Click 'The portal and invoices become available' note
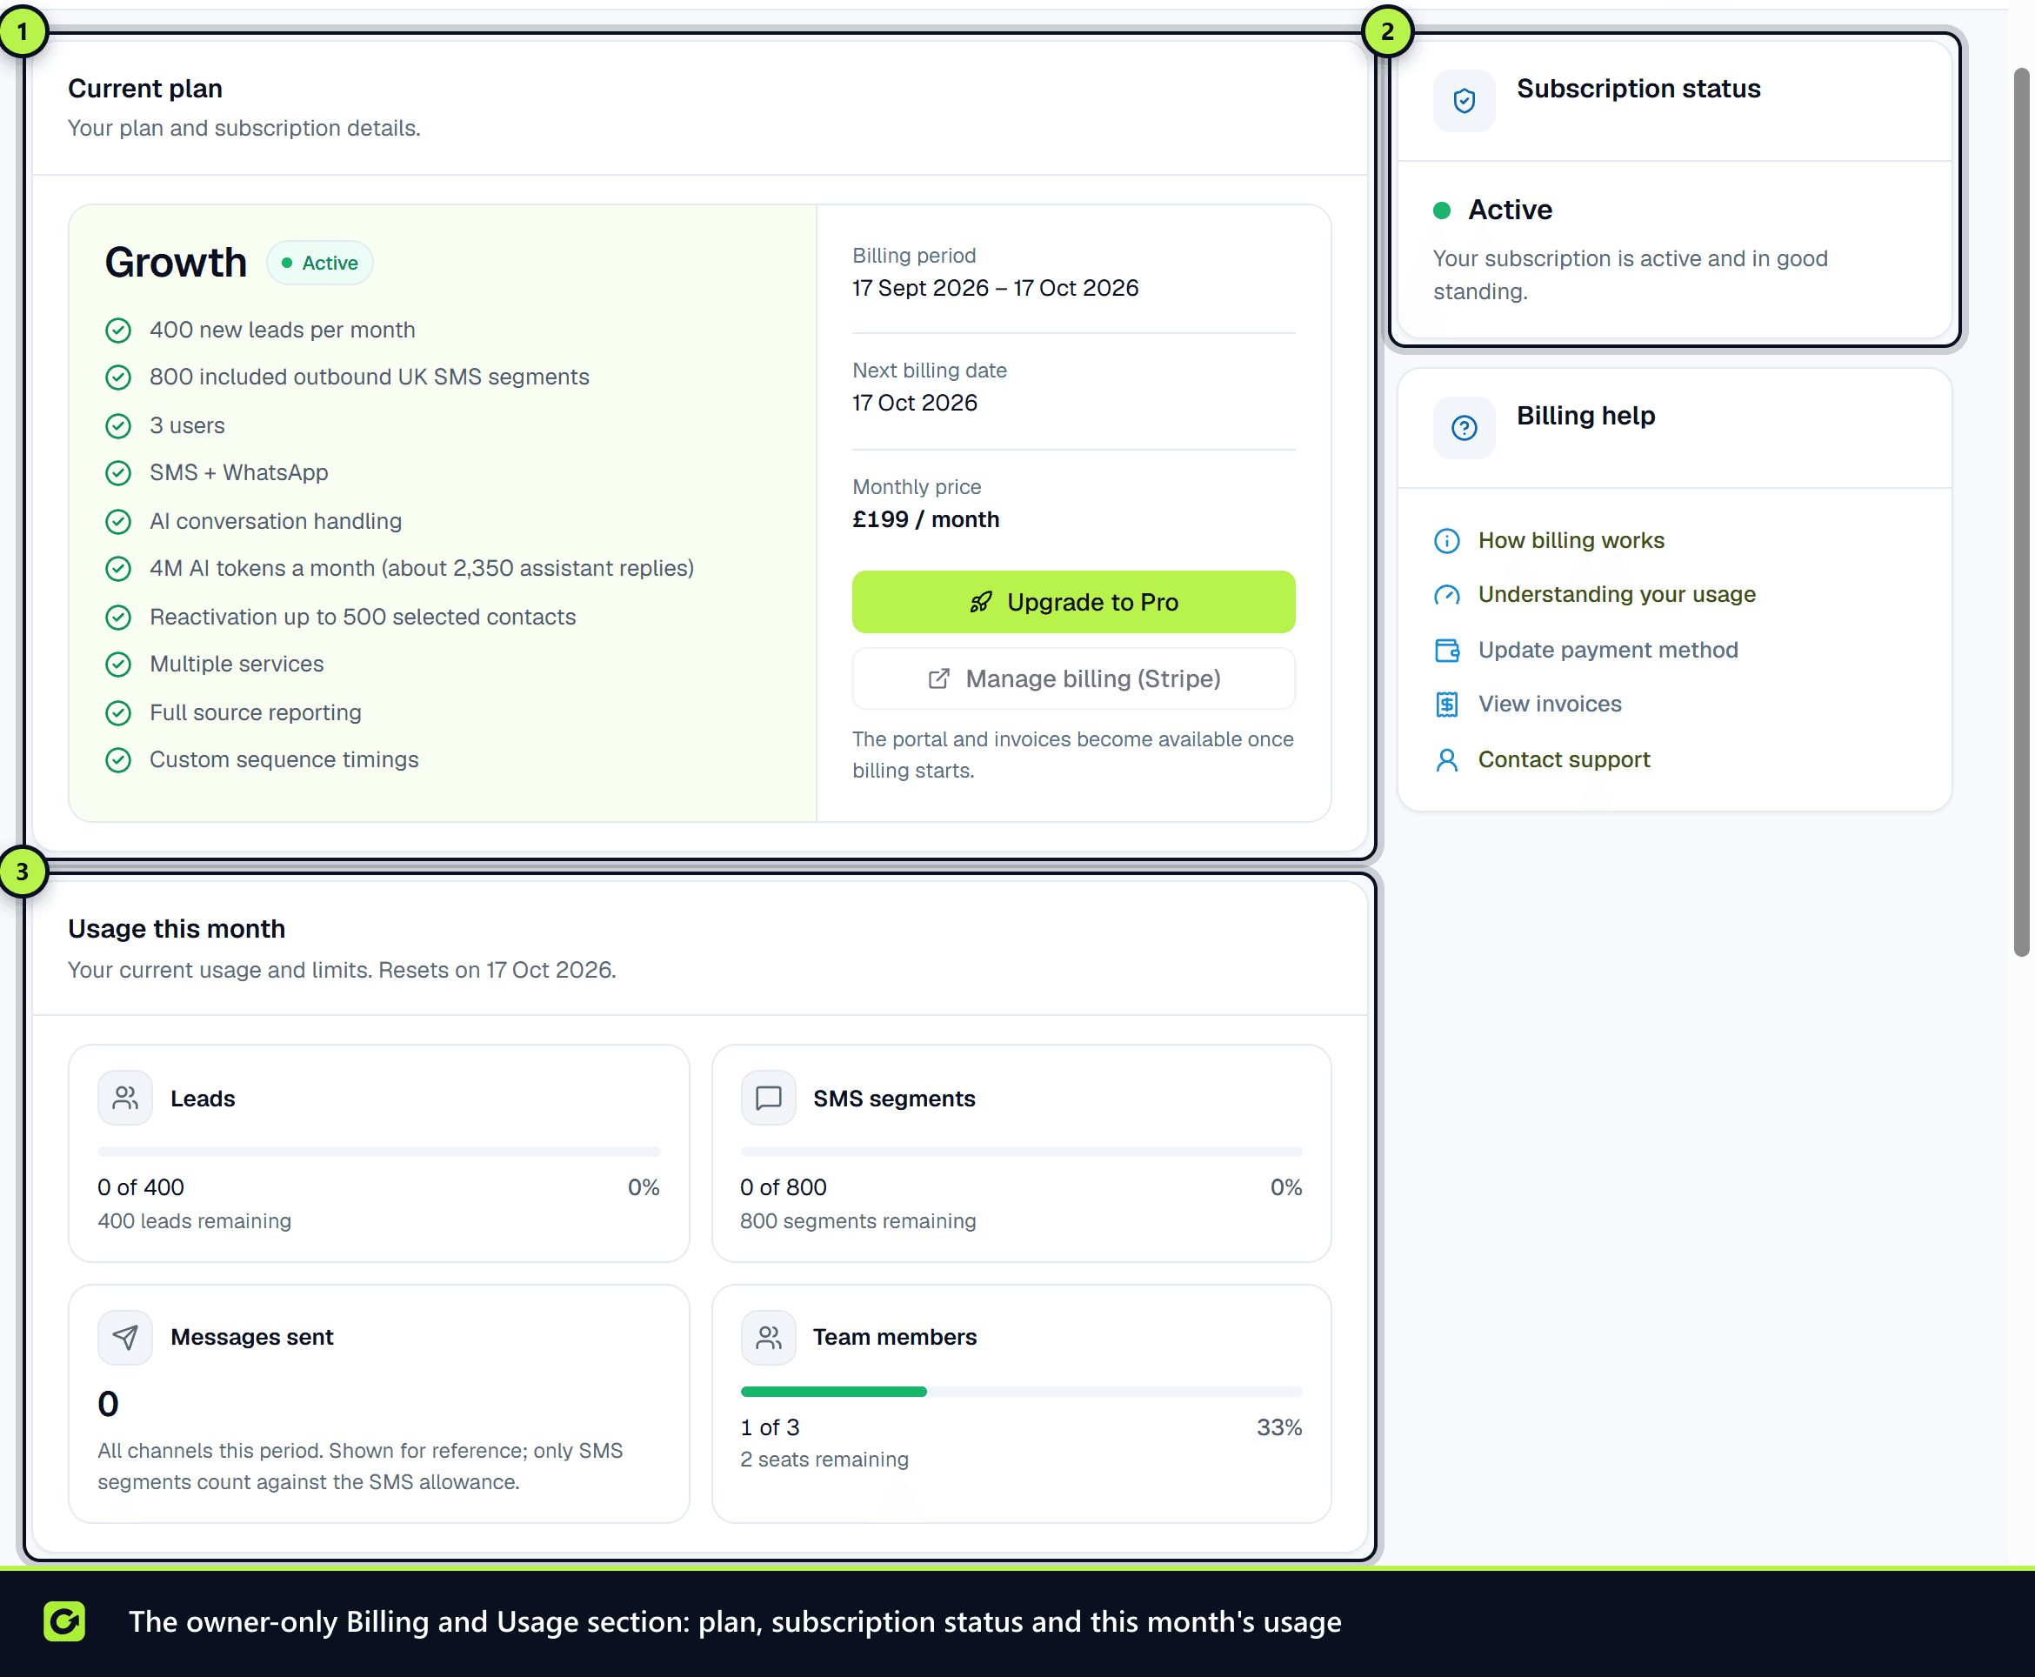The width and height of the screenshot is (2035, 1677). tap(1072, 754)
